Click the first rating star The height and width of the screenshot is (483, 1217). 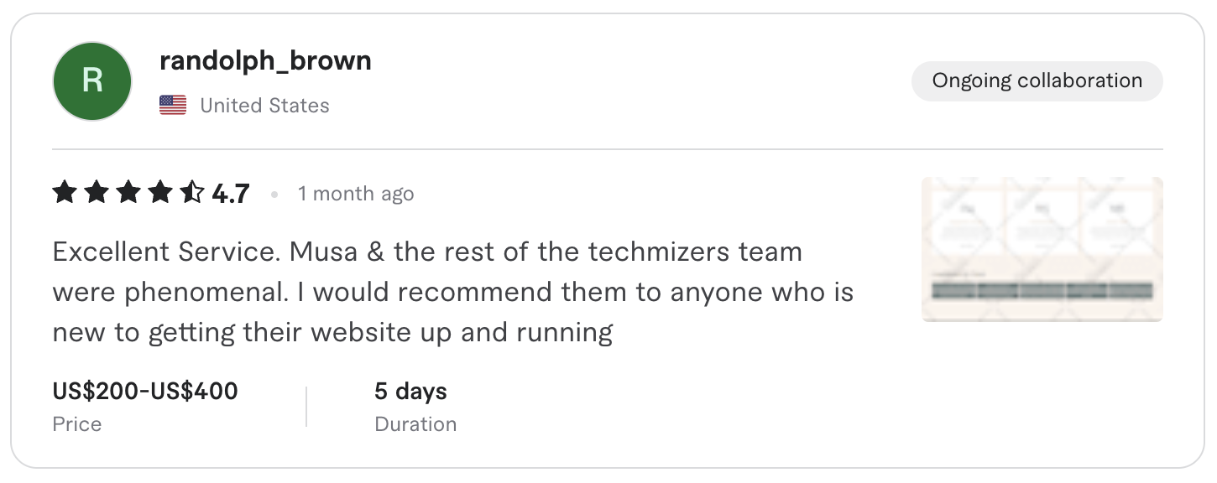65,193
